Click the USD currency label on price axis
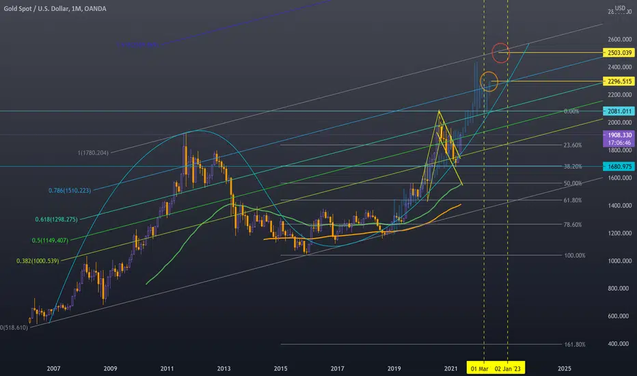This screenshot has width=637, height=376. pyautogui.click(x=620, y=8)
